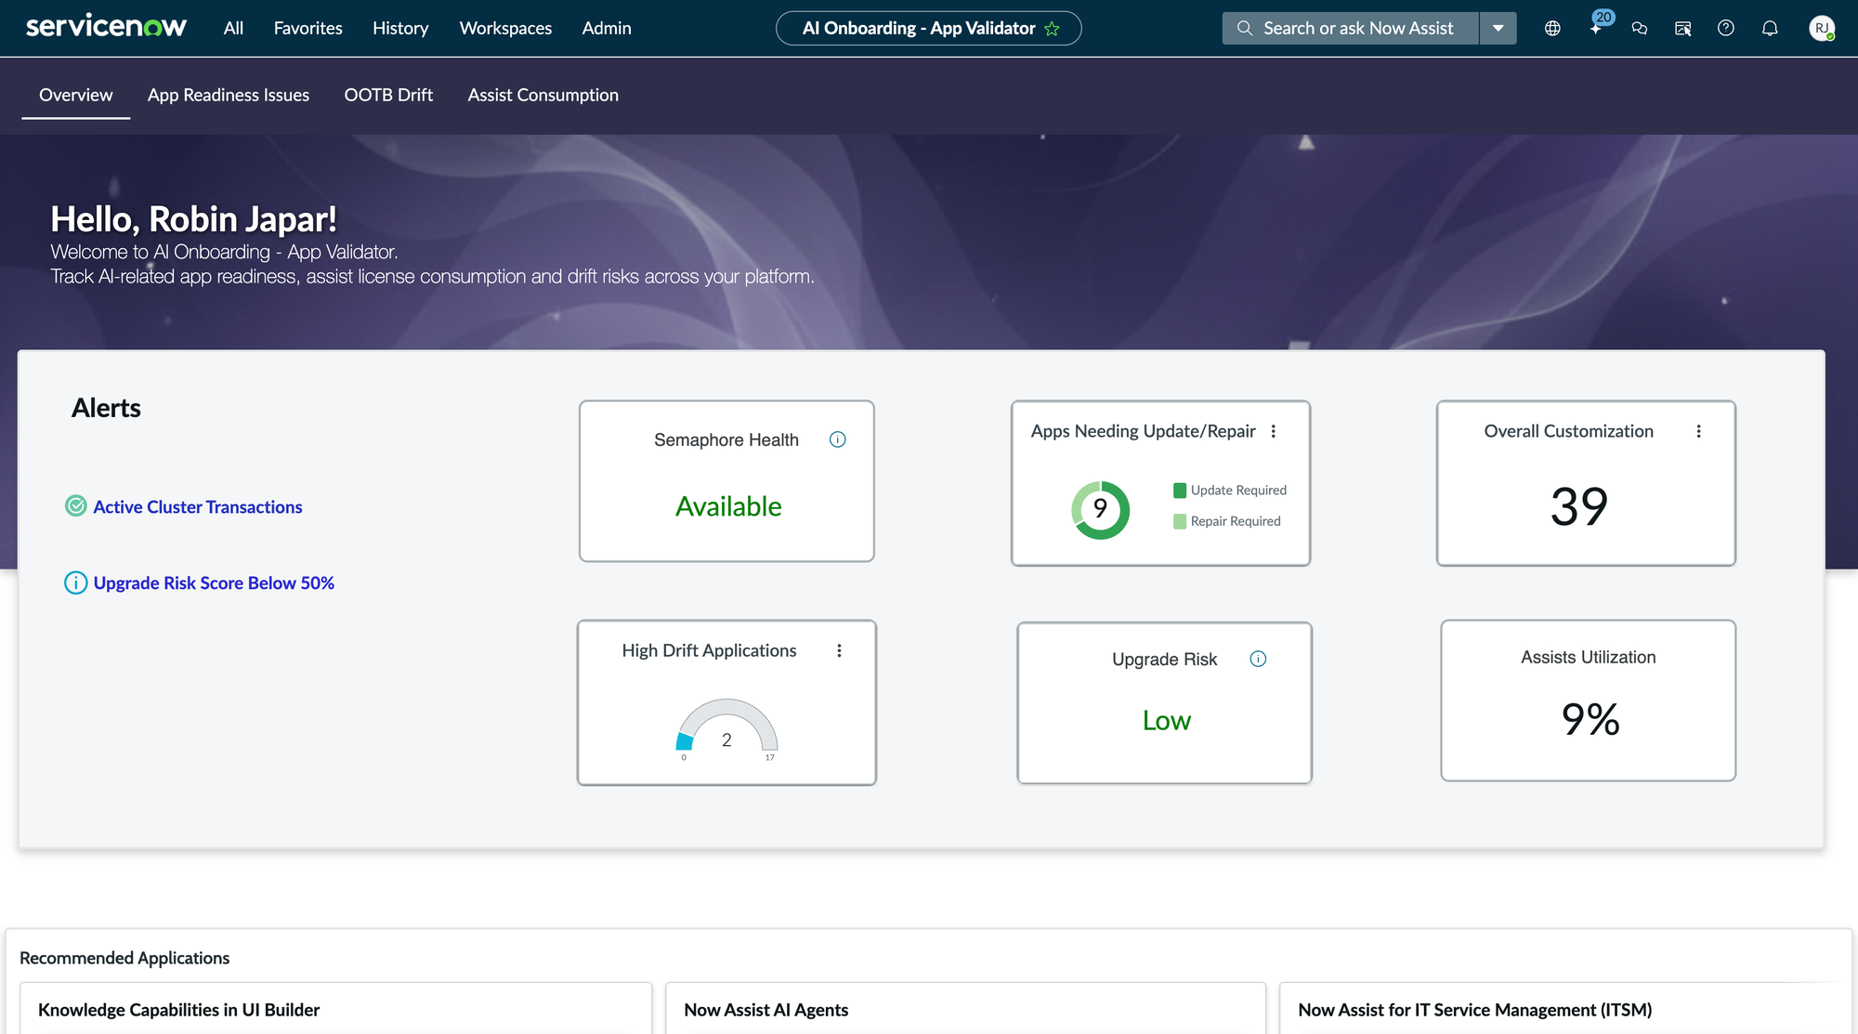Switch to OOTB Drift tab
The height and width of the screenshot is (1034, 1858).
[388, 95]
